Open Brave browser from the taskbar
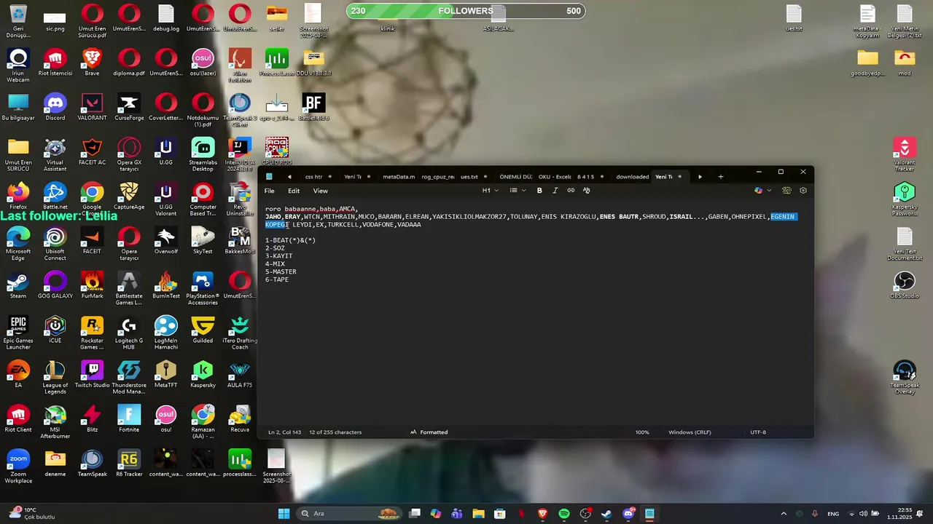This screenshot has width=933, height=524. coord(542,514)
